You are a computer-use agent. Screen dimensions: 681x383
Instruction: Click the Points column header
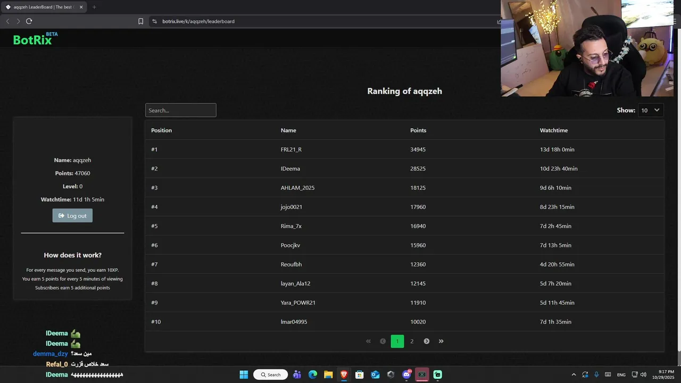(x=418, y=130)
